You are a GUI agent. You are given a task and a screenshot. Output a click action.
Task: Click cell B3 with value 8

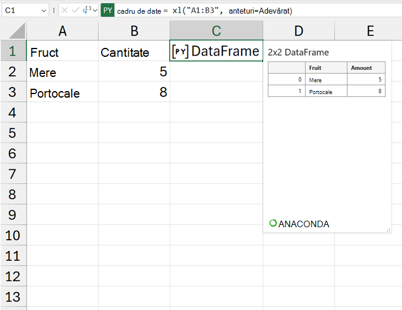tap(134, 92)
